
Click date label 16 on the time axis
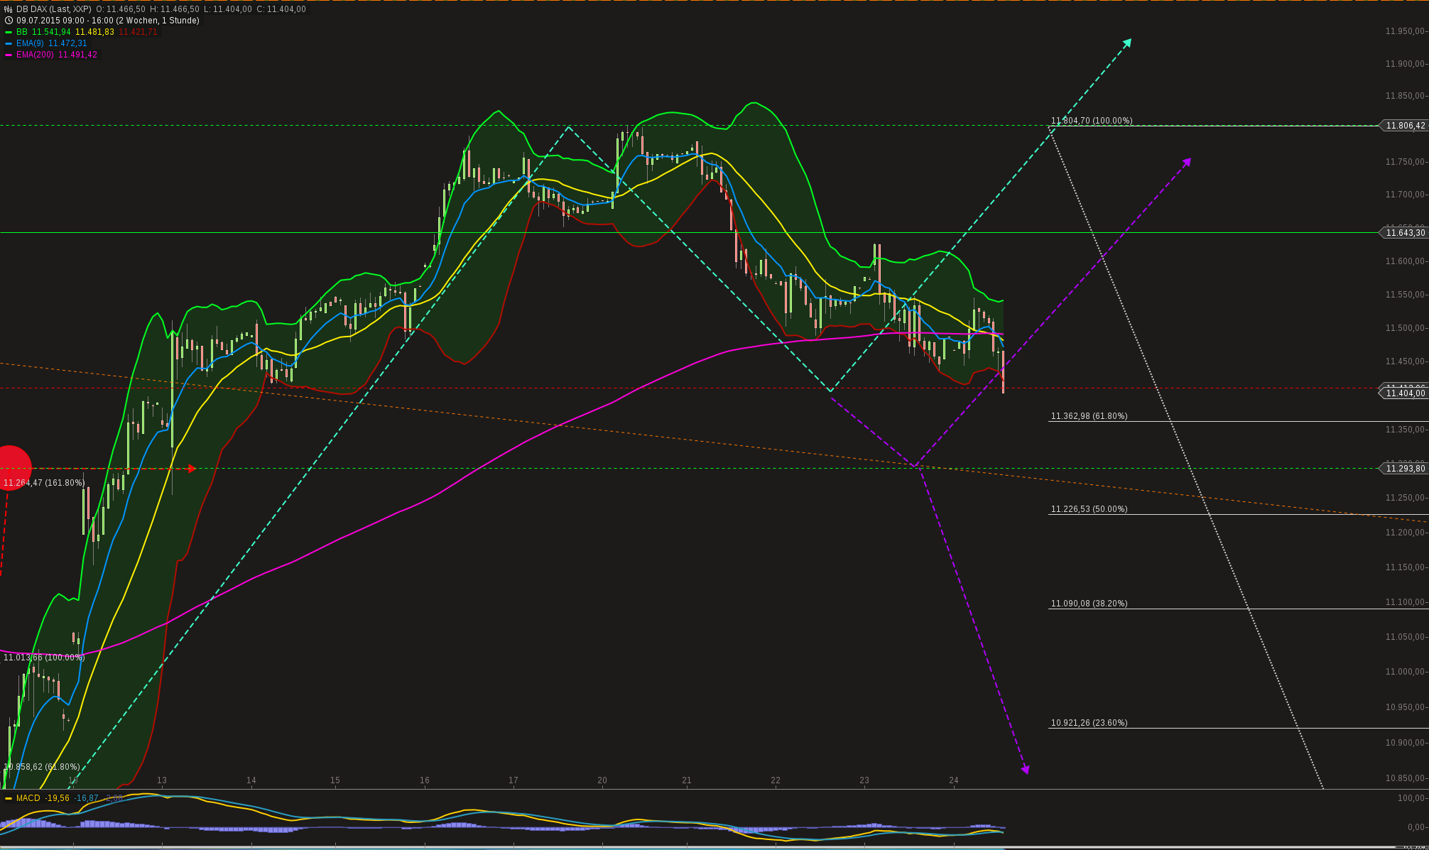[425, 780]
